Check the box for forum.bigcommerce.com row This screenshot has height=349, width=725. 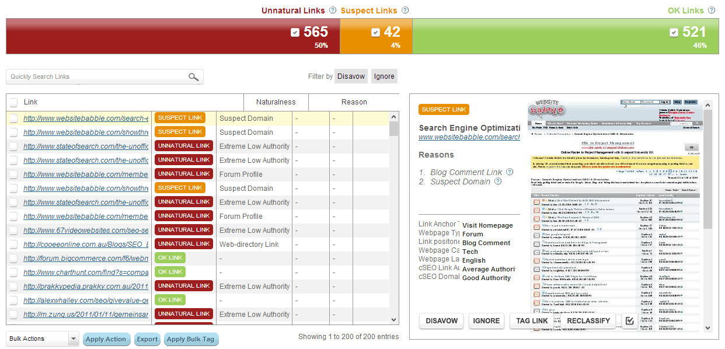click(13, 258)
